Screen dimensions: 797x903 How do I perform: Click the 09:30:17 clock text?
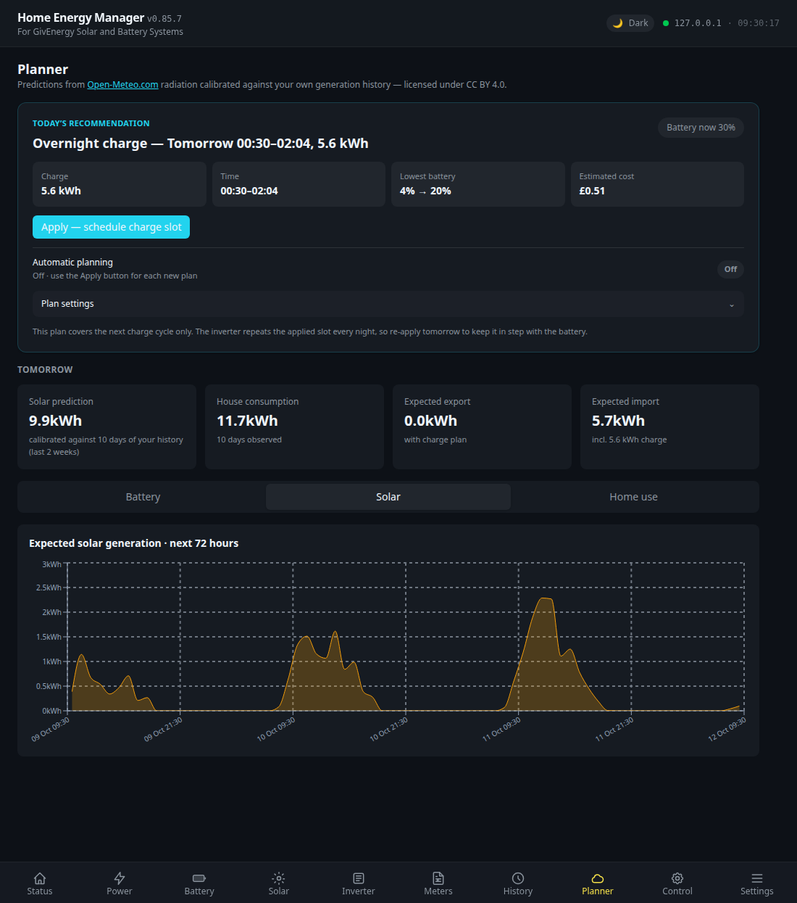click(x=759, y=23)
